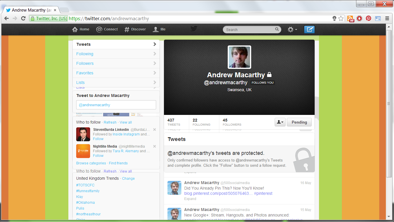Open Browse categories link
The image size is (394, 222).
(x=91, y=163)
